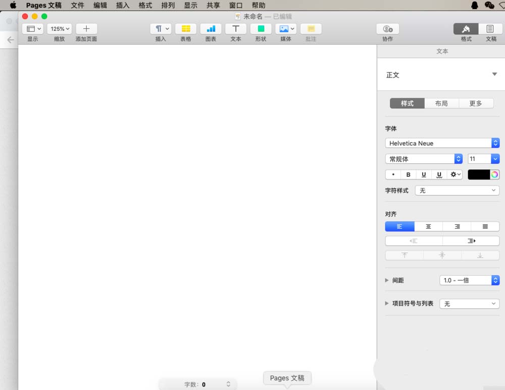The width and height of the screenshot is (505, 390).
Task: Open the Helvetica Neue font dropdown
Action: [x=442, y=143]
